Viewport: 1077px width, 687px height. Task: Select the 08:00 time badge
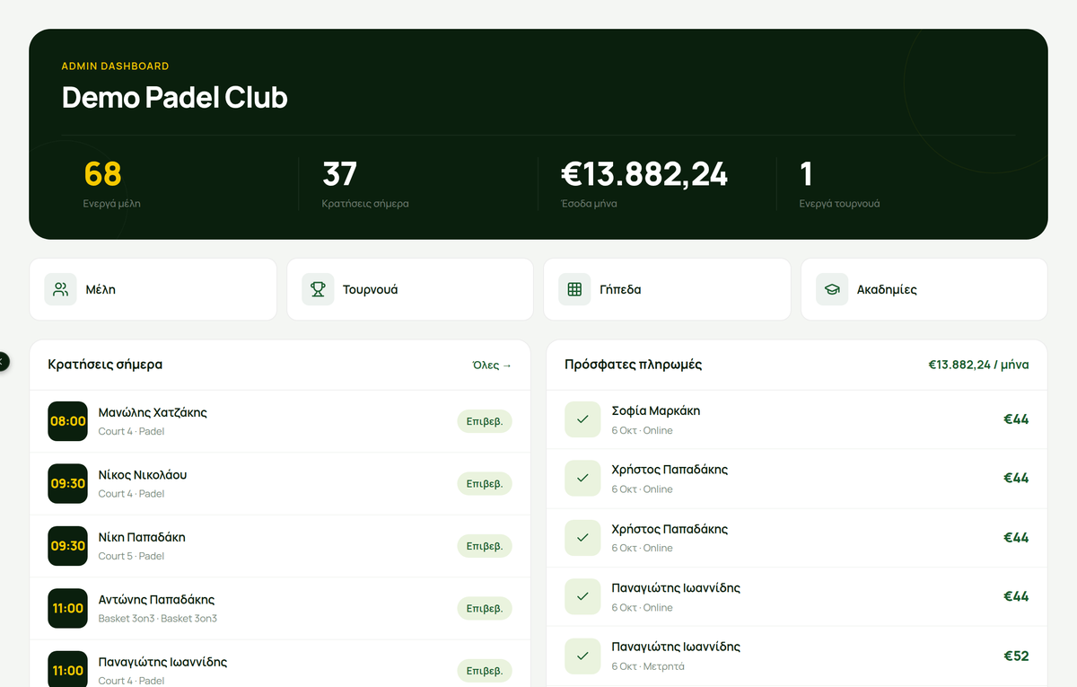[67, 421]
